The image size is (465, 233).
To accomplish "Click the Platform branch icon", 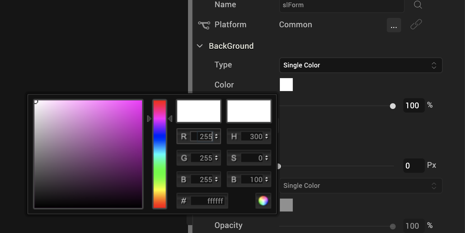I will pos(204,25).
